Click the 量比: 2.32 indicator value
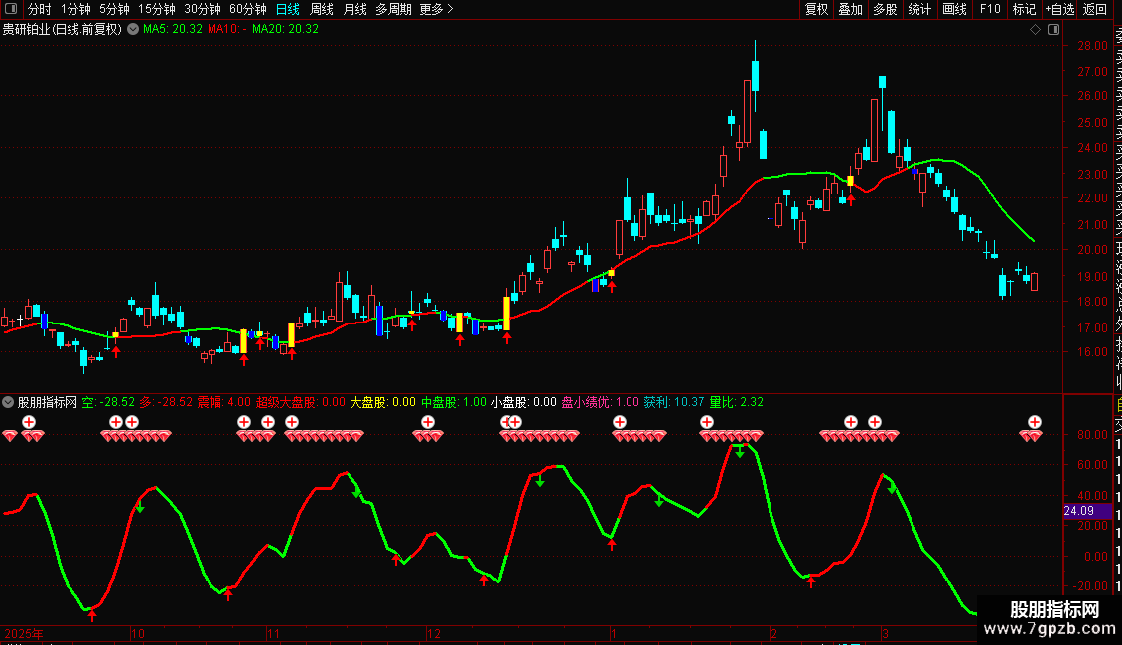 tap(737, 402)
